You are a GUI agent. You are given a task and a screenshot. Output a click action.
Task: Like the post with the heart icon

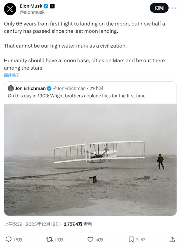coord(90,240)
